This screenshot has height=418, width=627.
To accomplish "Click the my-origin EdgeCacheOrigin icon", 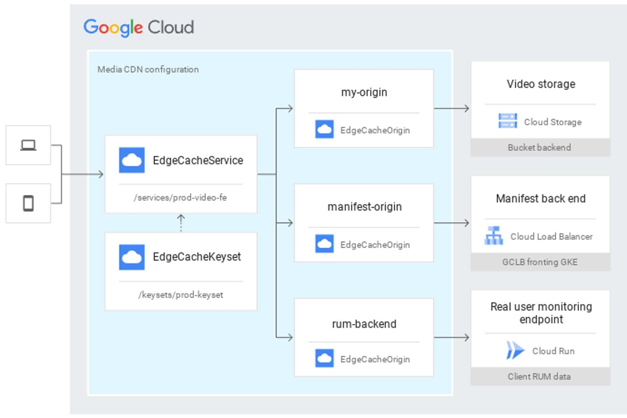I will 325,130.
